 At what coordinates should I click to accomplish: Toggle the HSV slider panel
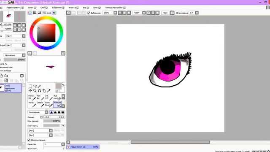coord(39,13)
